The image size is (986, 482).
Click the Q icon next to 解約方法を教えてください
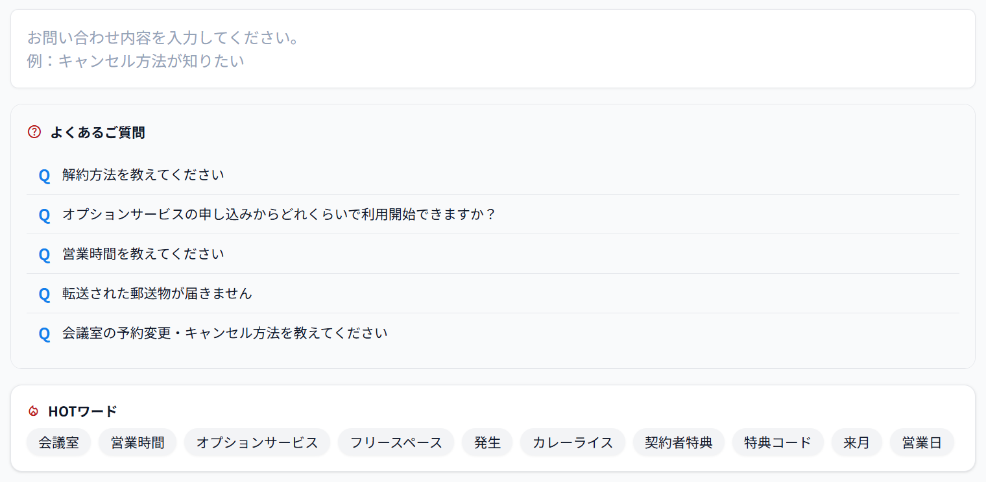click(x=44, y=175)
